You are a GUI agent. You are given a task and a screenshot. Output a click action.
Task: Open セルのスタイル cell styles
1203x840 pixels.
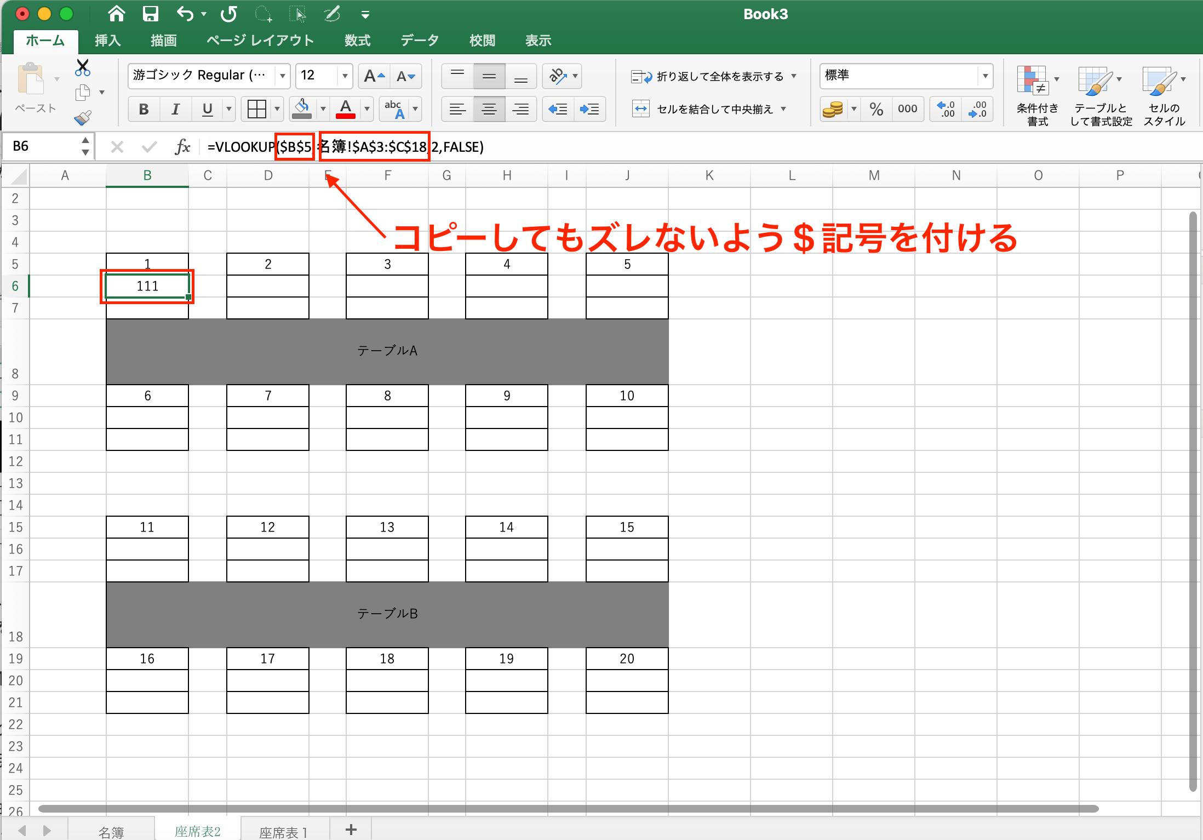point(1164,96)
